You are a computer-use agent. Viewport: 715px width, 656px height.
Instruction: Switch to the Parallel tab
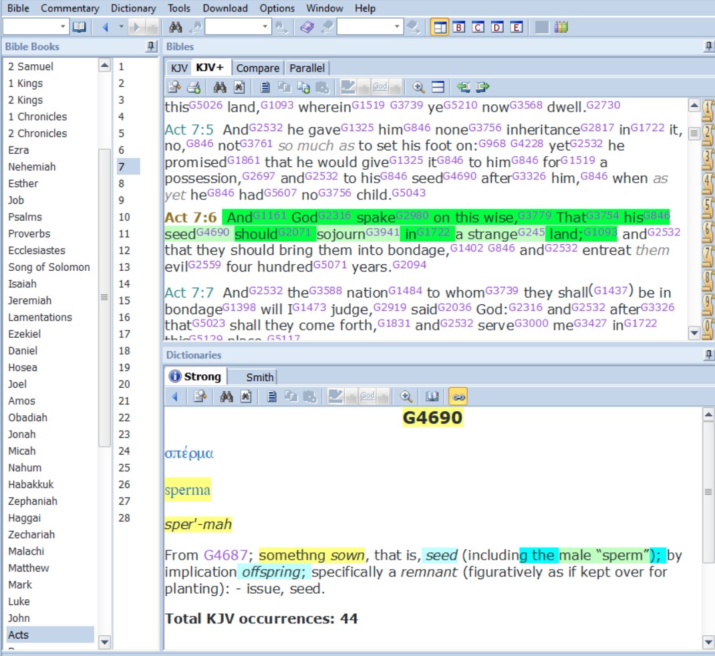click(x=307, y=68)
